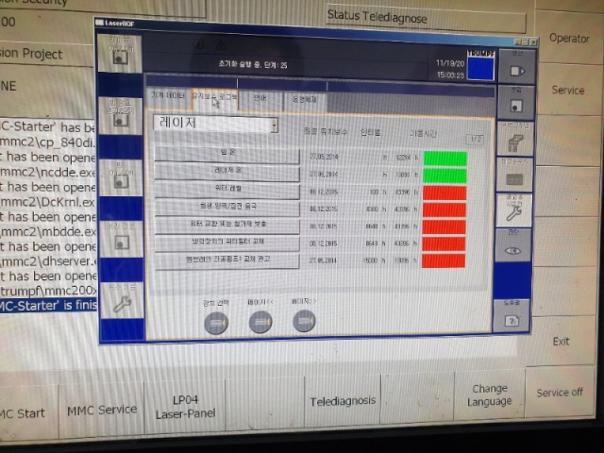Click the Change Language button
The image size is (604, 453).
[490, 394]
